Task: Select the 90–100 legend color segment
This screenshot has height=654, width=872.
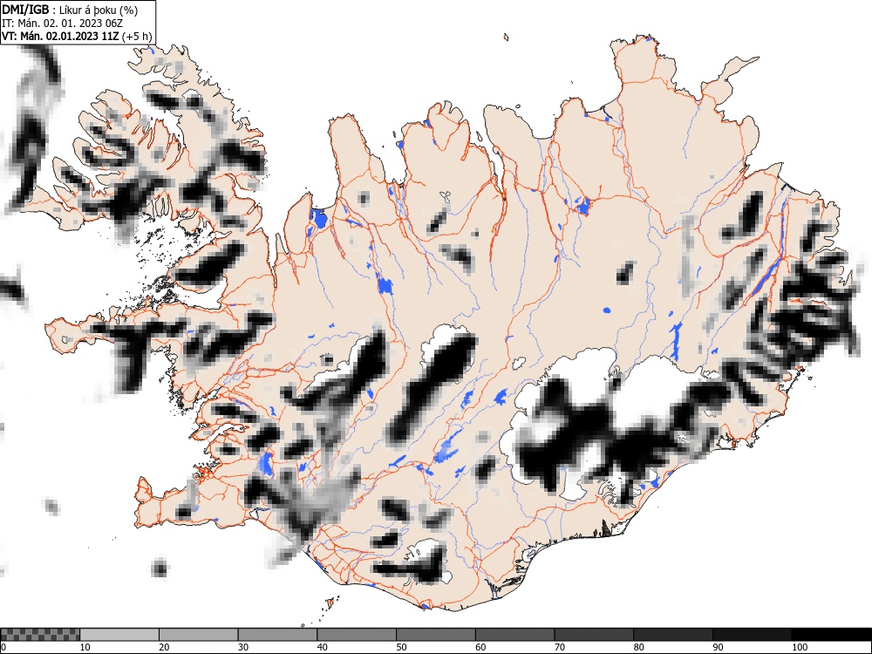Action: tap(752, 635)
